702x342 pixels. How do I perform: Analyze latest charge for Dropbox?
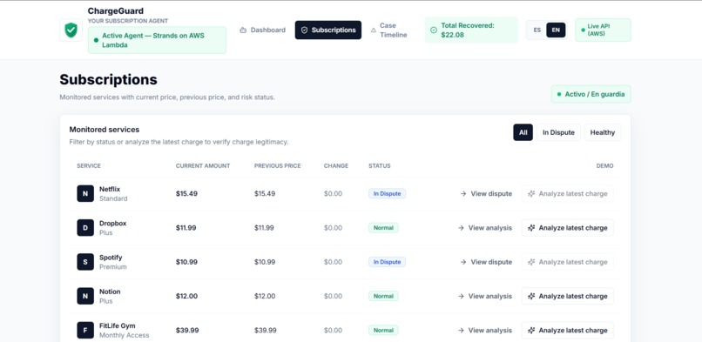click(x=567, y=227)
